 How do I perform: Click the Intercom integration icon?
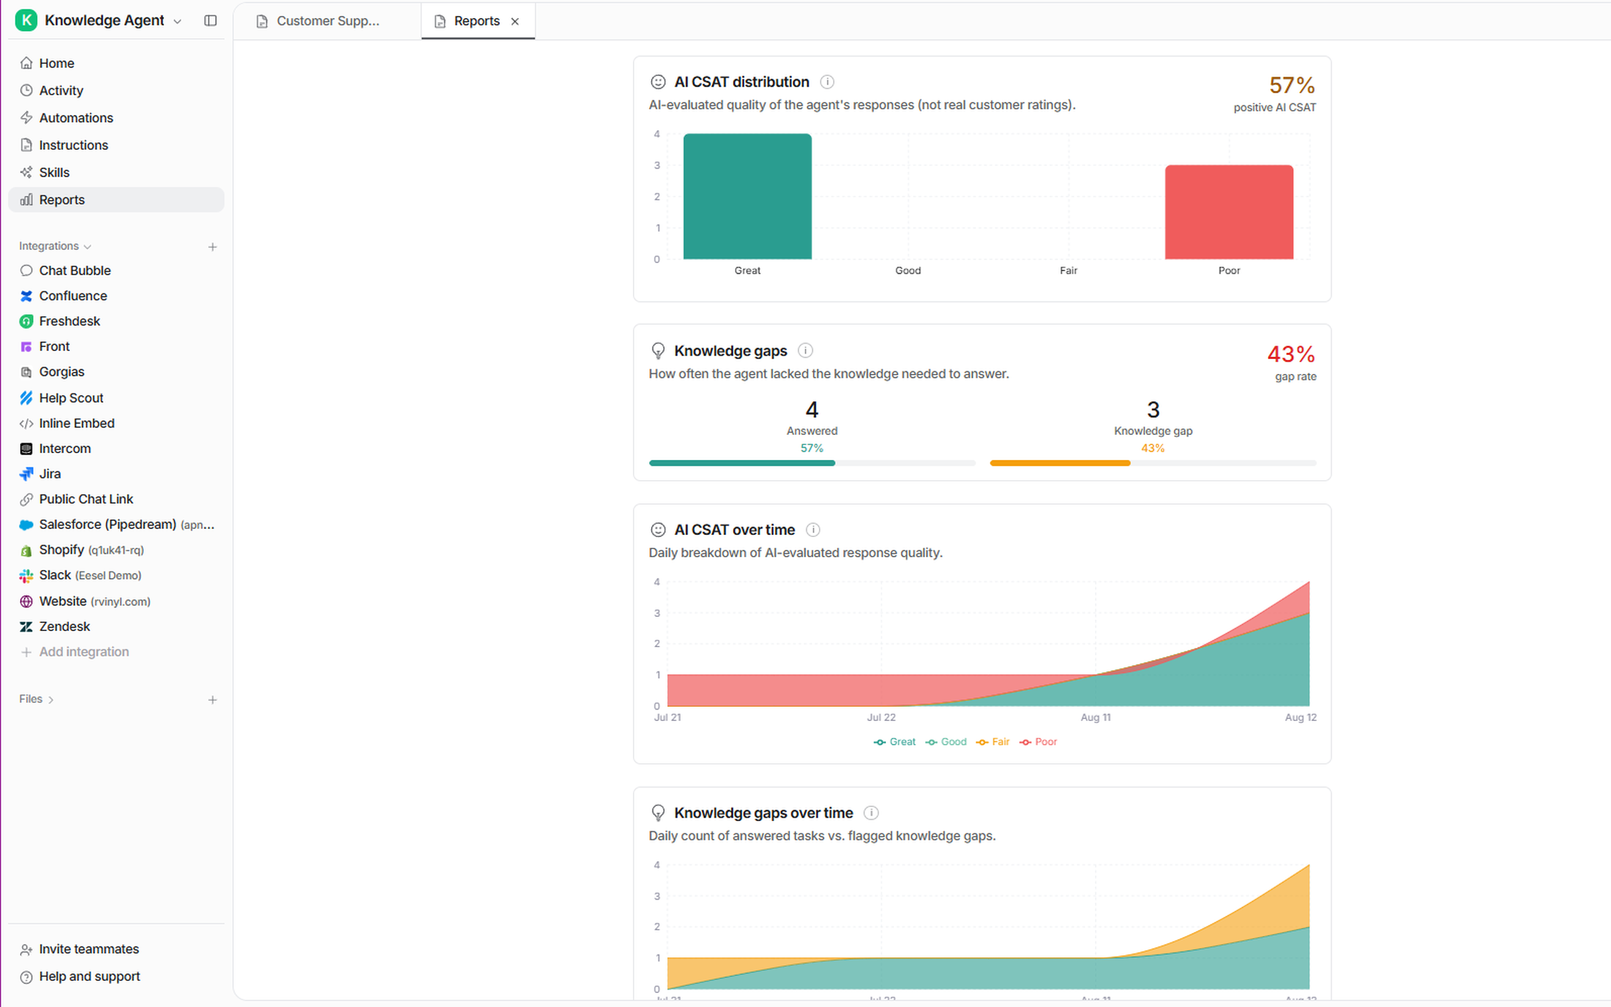pyautogui.click(x=26, y=449)
